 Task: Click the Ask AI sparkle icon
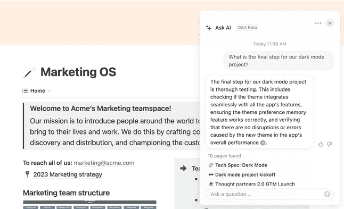pos(208,28)
